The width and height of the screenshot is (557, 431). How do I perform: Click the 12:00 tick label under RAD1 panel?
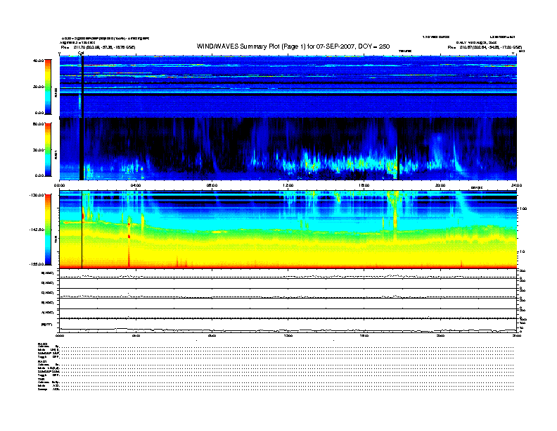[288, 185]
